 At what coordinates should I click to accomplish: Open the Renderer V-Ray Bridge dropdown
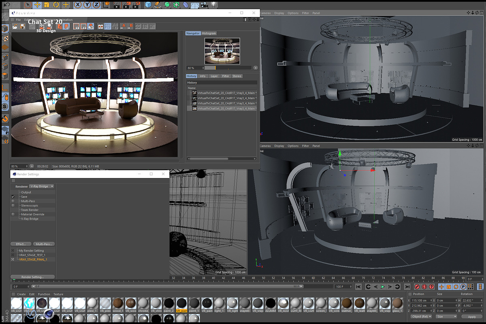[42, 186]
